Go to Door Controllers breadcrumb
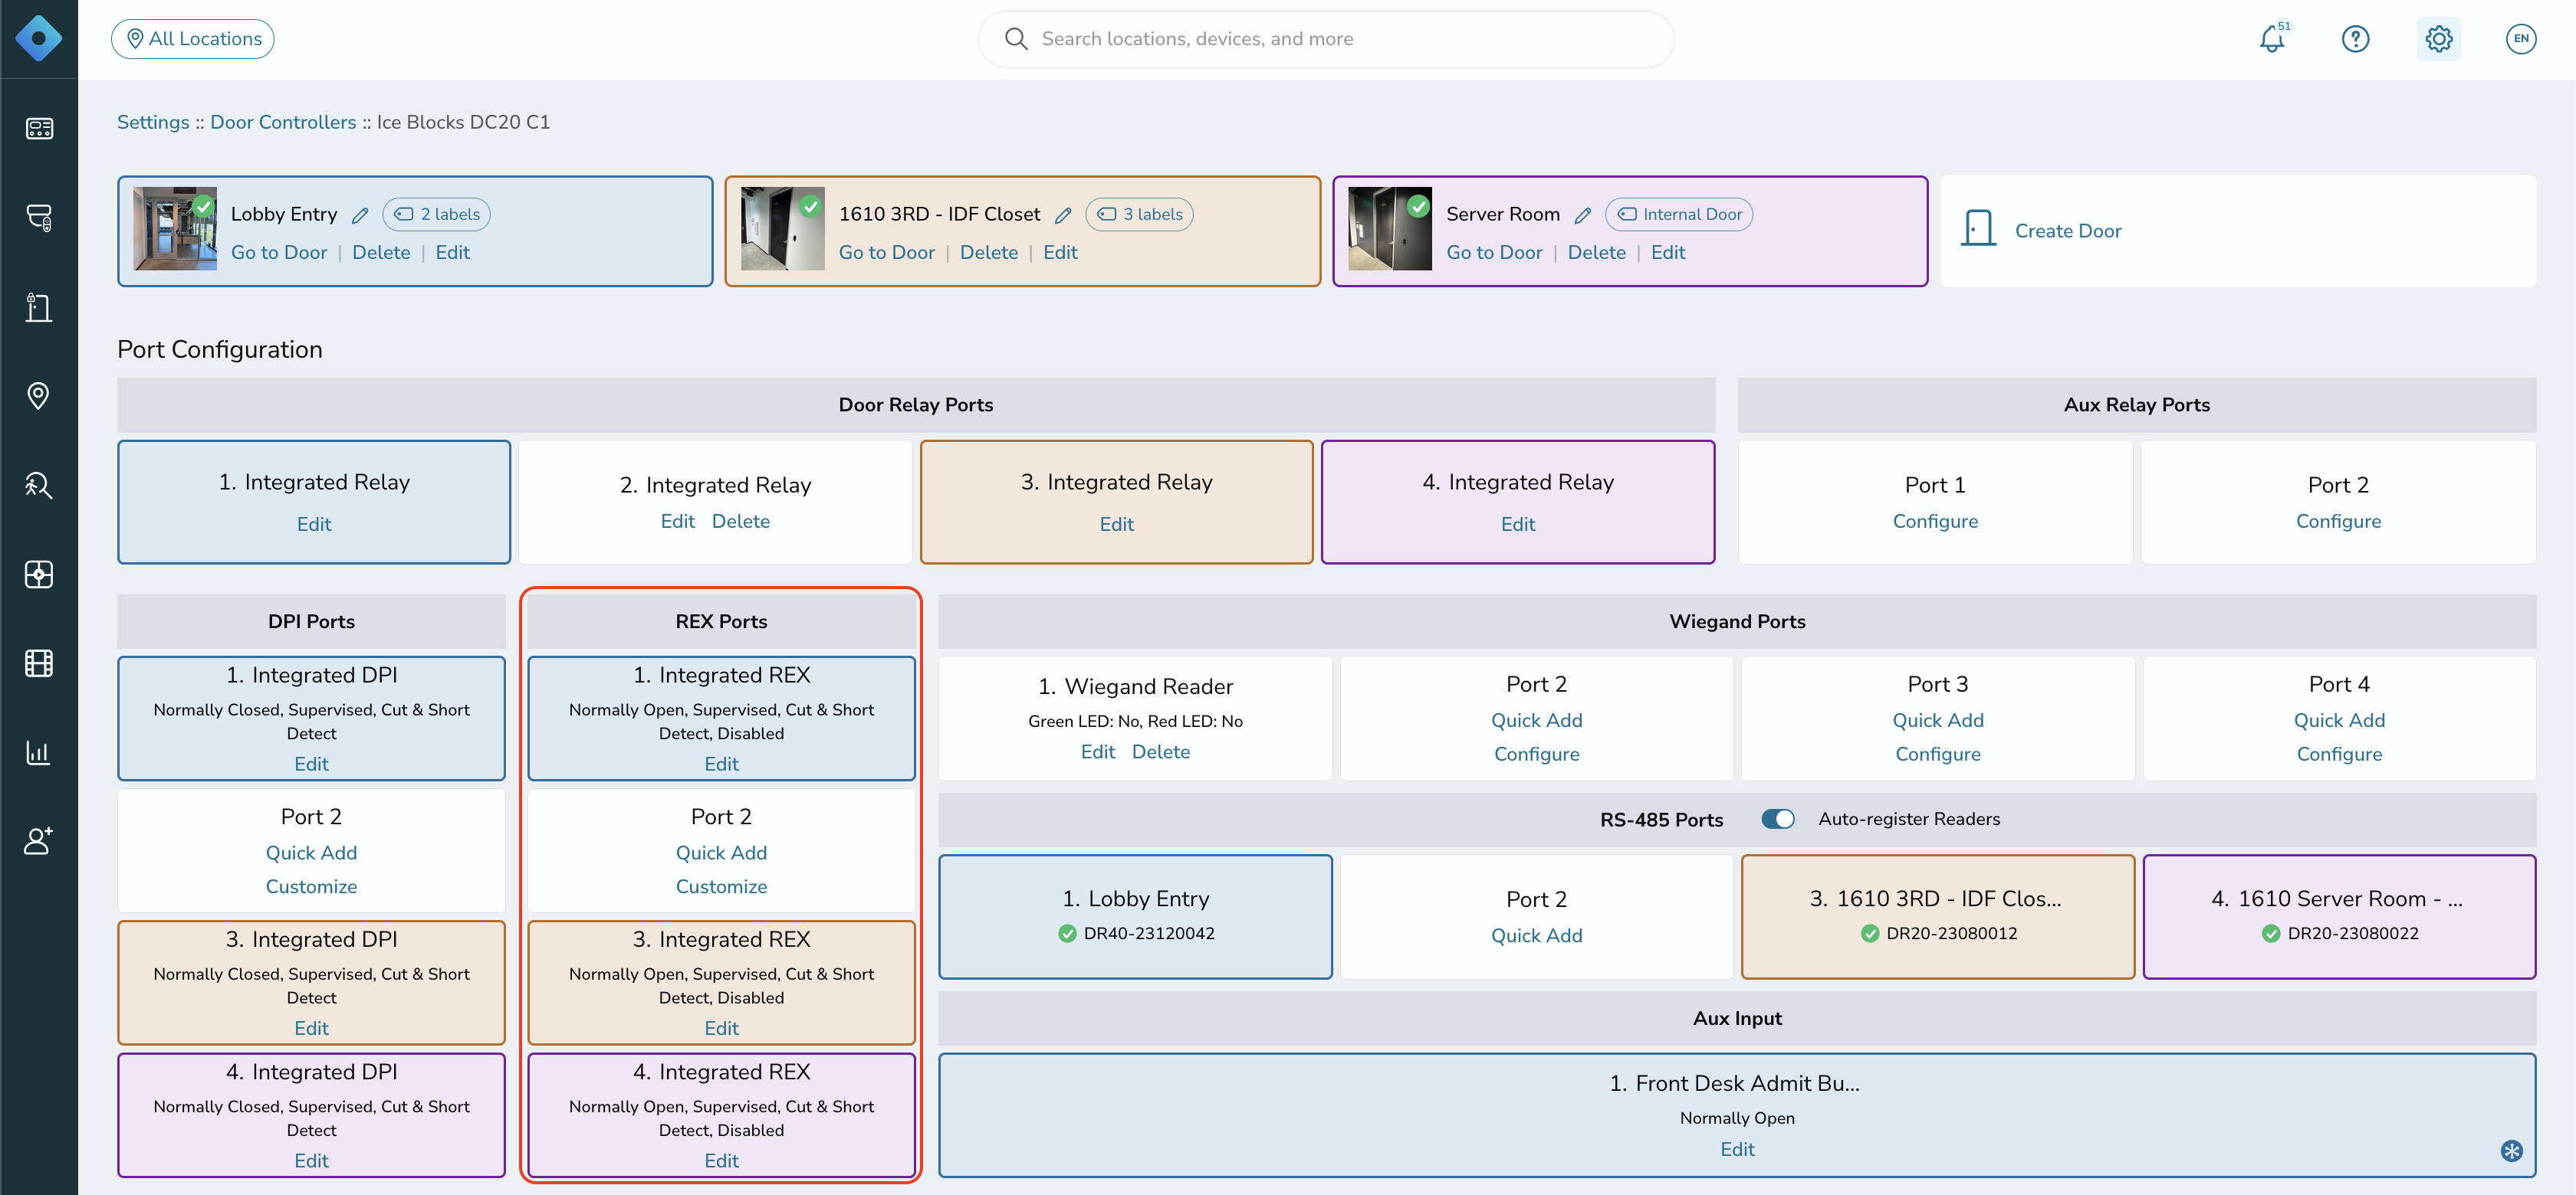This screenshot has width=2576, height=1195. click(x=283, y=122)
